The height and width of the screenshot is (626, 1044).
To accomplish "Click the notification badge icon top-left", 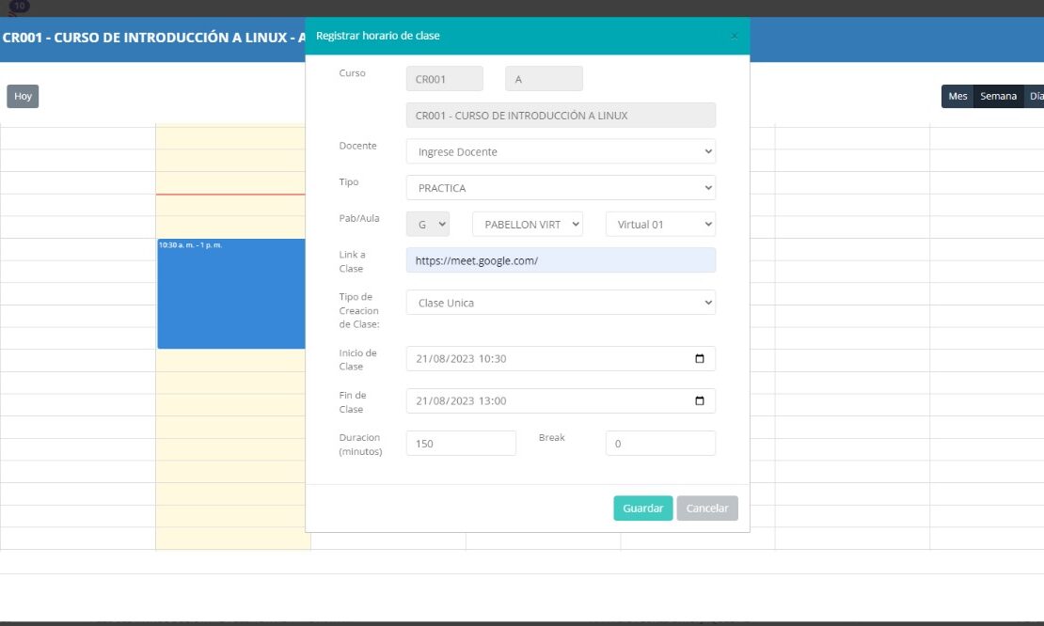I will click(19, 6).
